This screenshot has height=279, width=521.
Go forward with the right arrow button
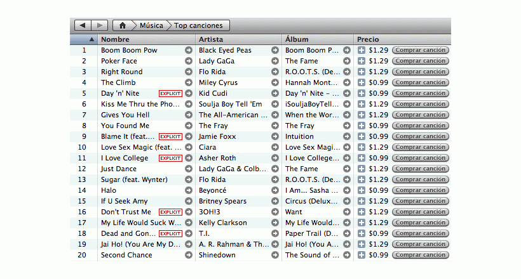99,25
